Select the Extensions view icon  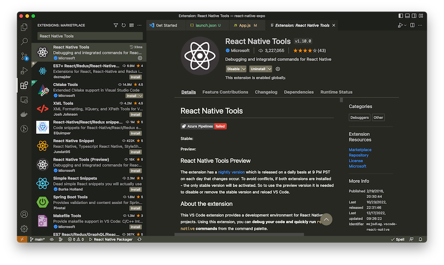[24, 85]
